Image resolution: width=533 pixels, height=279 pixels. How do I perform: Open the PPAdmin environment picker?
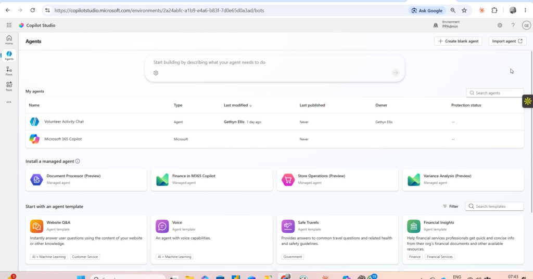[x=447, y=24]
